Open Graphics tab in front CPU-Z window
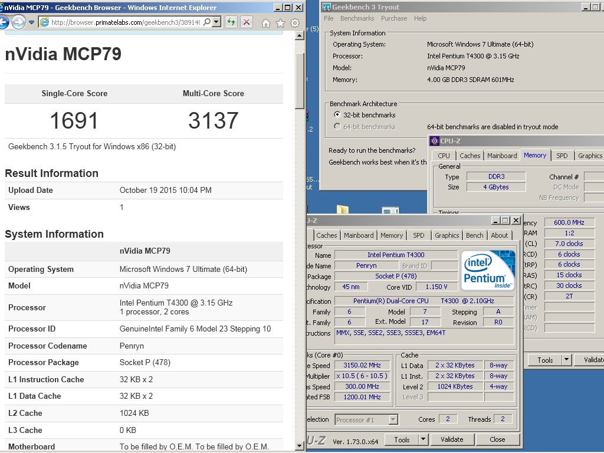The width and height of the screenshot is (604, 453). click(x=447, y=235)
